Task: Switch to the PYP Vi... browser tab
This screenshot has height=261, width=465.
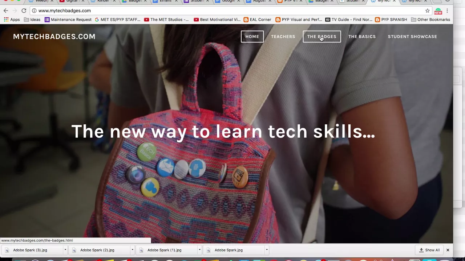Action: [289, 1]
